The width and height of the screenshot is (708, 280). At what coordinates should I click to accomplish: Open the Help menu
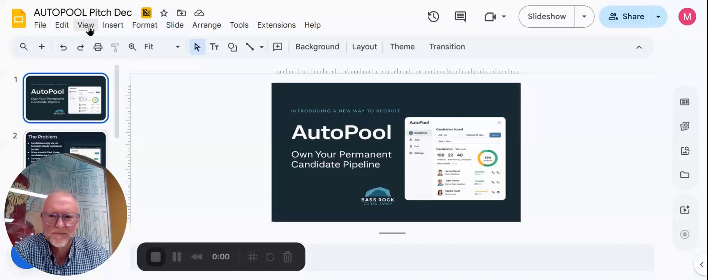[313, 25]
